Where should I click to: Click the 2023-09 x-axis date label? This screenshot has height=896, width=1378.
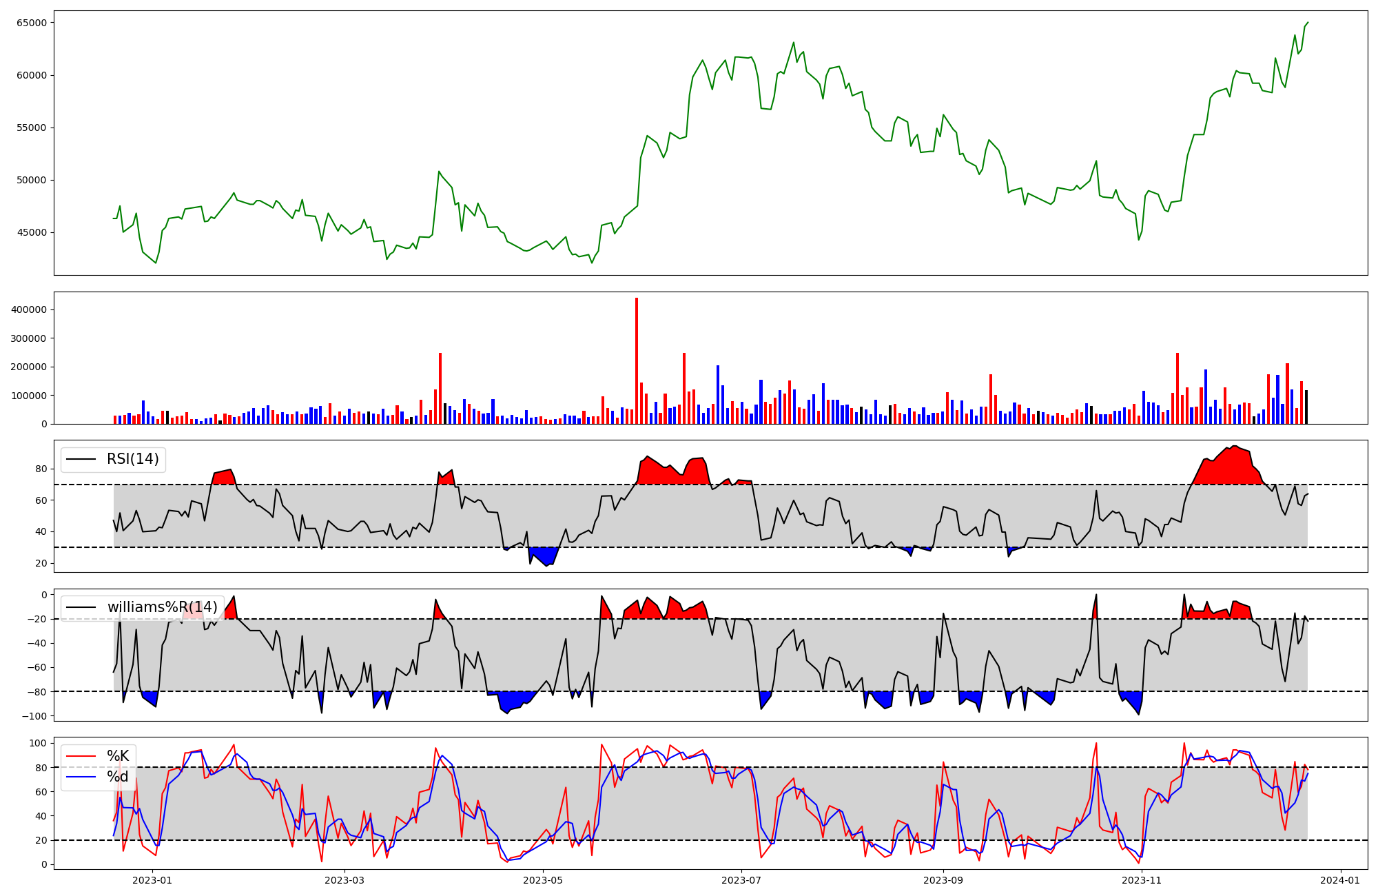tap(943, 880)
